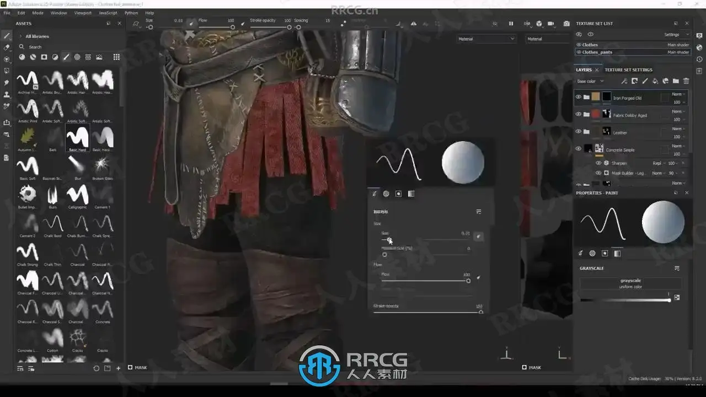Add a new folder in Layers
This screenshot has width=706, height=397.
pyautogui.click(x=676, y=81)
